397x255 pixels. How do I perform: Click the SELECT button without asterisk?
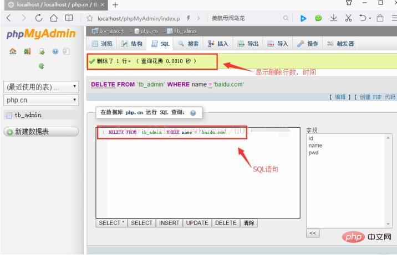coord(142,223)
